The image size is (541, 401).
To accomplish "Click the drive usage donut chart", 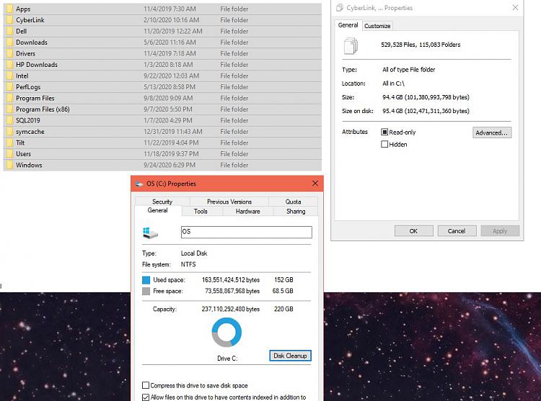I will pos(226,333).
